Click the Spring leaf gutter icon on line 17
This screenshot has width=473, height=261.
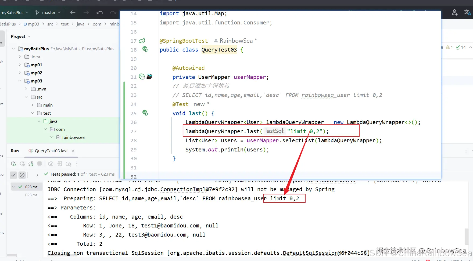[x=142, y=41]
